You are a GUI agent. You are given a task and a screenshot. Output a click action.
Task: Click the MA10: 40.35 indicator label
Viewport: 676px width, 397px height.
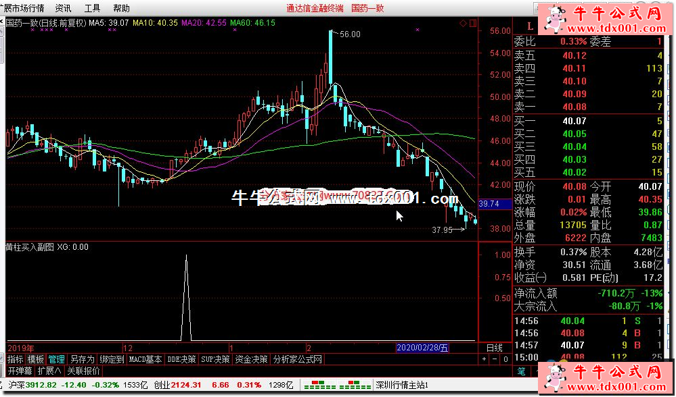coord(155,22)
